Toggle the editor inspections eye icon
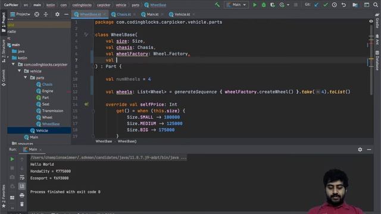381x214 pixels. [371, 21]
